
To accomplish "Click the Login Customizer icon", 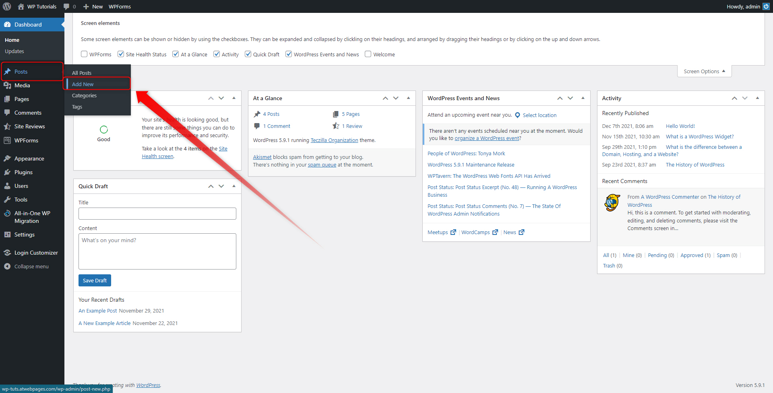I will coord(7,253).
